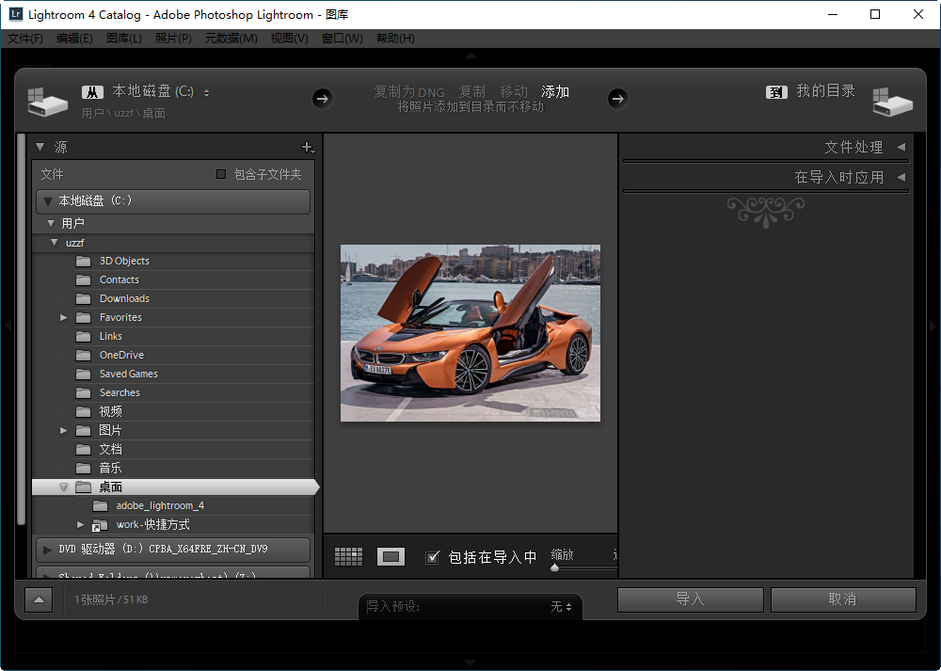The image size is (941, 671).
Task: Select the OneDrive folder row
Action: (173, 356)
